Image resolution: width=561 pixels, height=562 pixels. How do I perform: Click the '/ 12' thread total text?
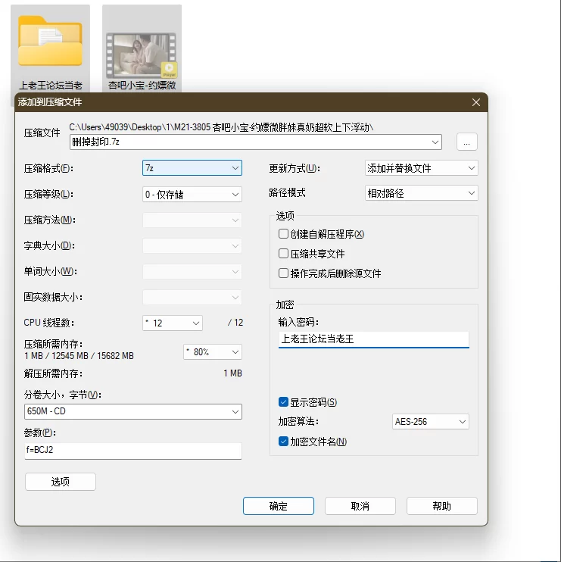pyautogui.click(x=235, y=323)
